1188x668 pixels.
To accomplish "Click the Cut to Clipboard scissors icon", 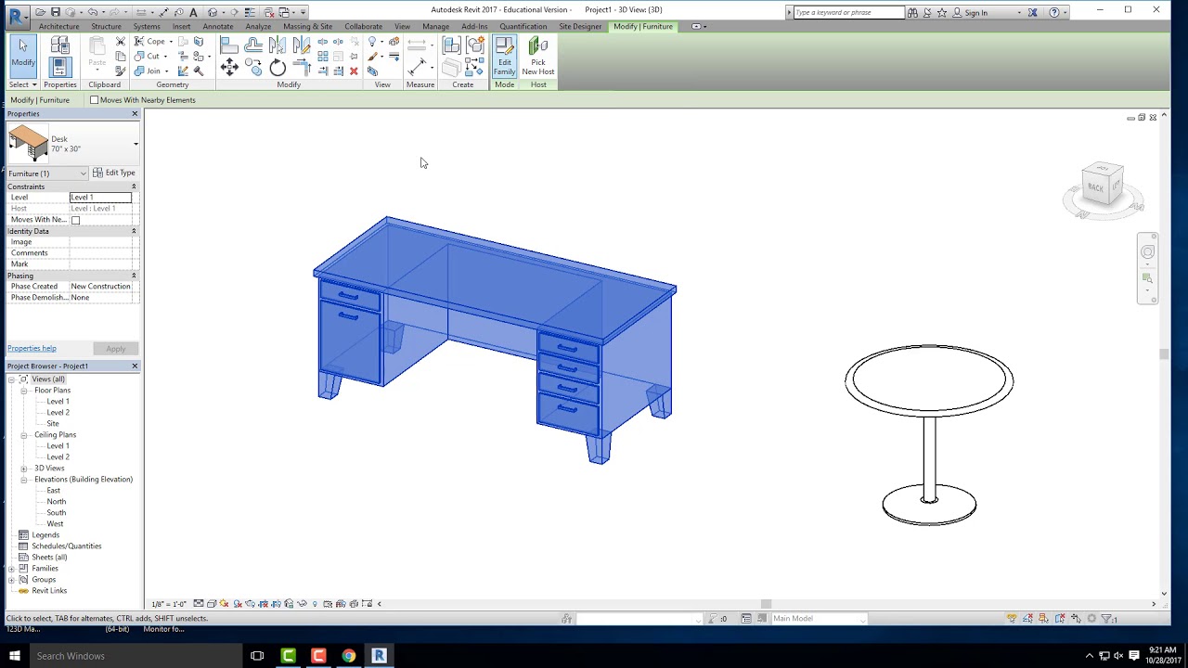I will [x=121, y=42].
